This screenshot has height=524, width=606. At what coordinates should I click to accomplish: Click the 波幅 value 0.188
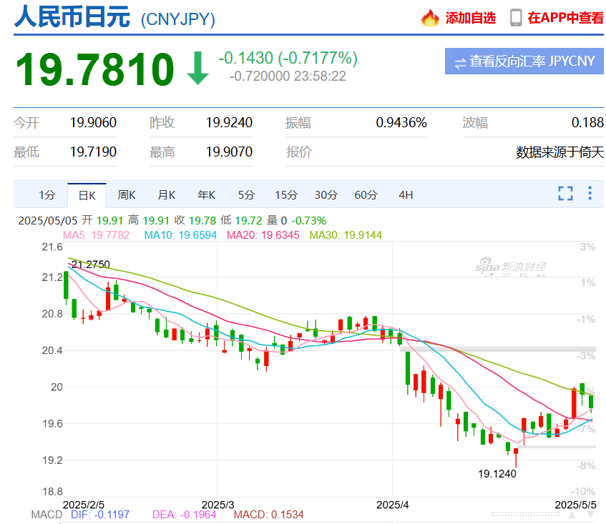[587, 122]
